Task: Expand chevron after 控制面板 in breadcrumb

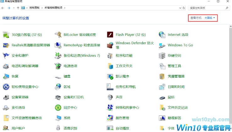Action: click(x=42, y=8)
